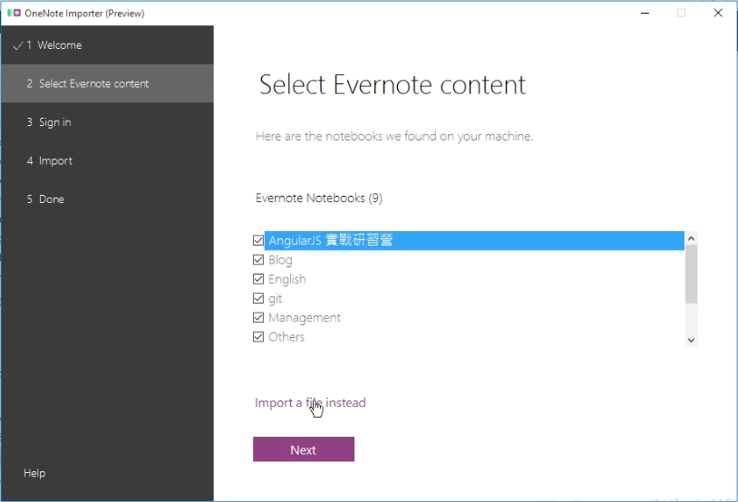Click the Import a file instead link
Image resolution: width=738 pixels, height=502 pixels.
310,403
